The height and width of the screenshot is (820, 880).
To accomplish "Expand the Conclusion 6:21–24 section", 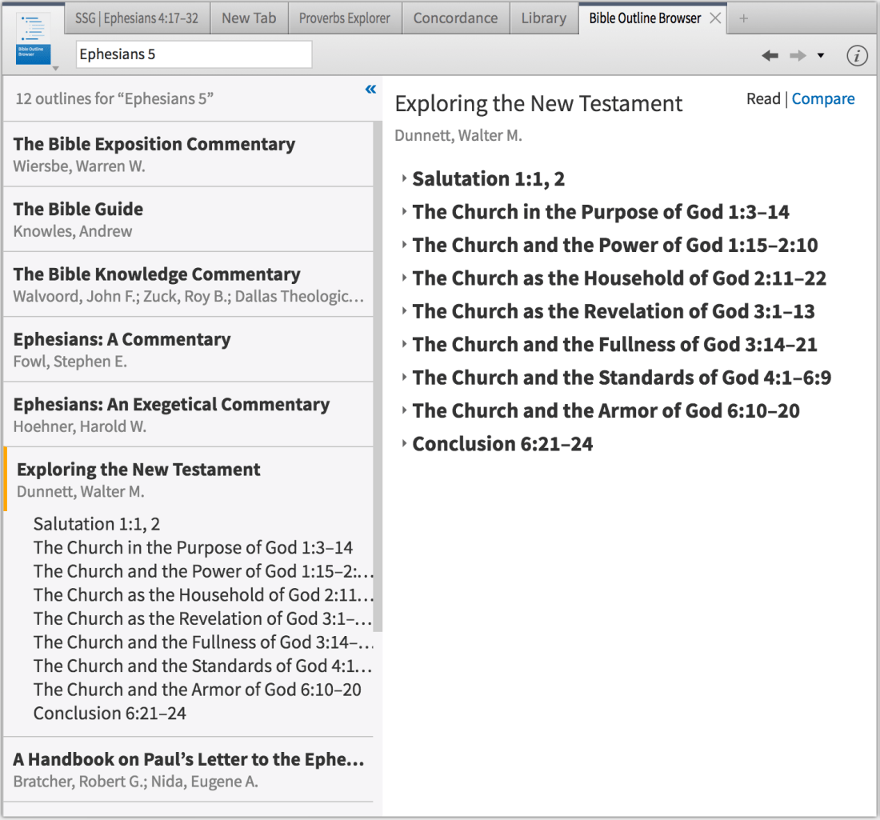I will point(404,444).
